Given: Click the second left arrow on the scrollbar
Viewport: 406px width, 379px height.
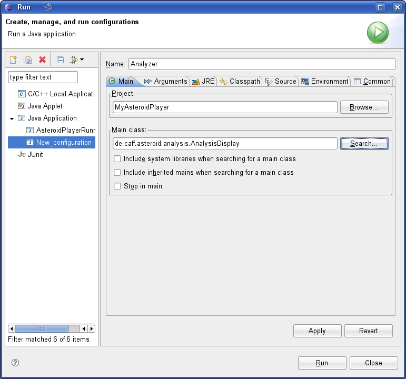Looking at the screenshot, I should (84, 329).
